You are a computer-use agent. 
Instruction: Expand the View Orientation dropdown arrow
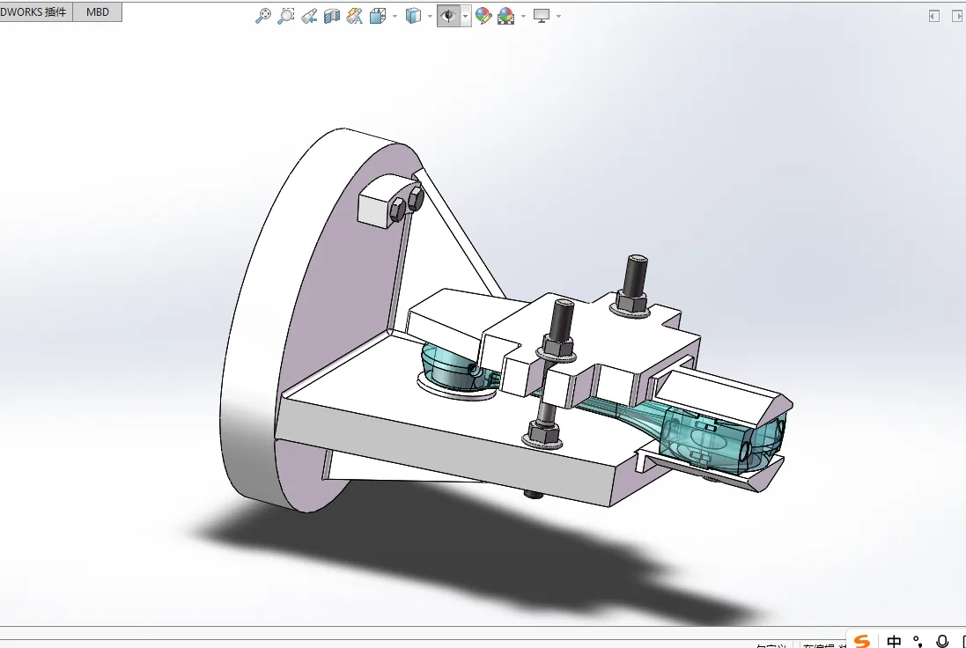[395, 16]
